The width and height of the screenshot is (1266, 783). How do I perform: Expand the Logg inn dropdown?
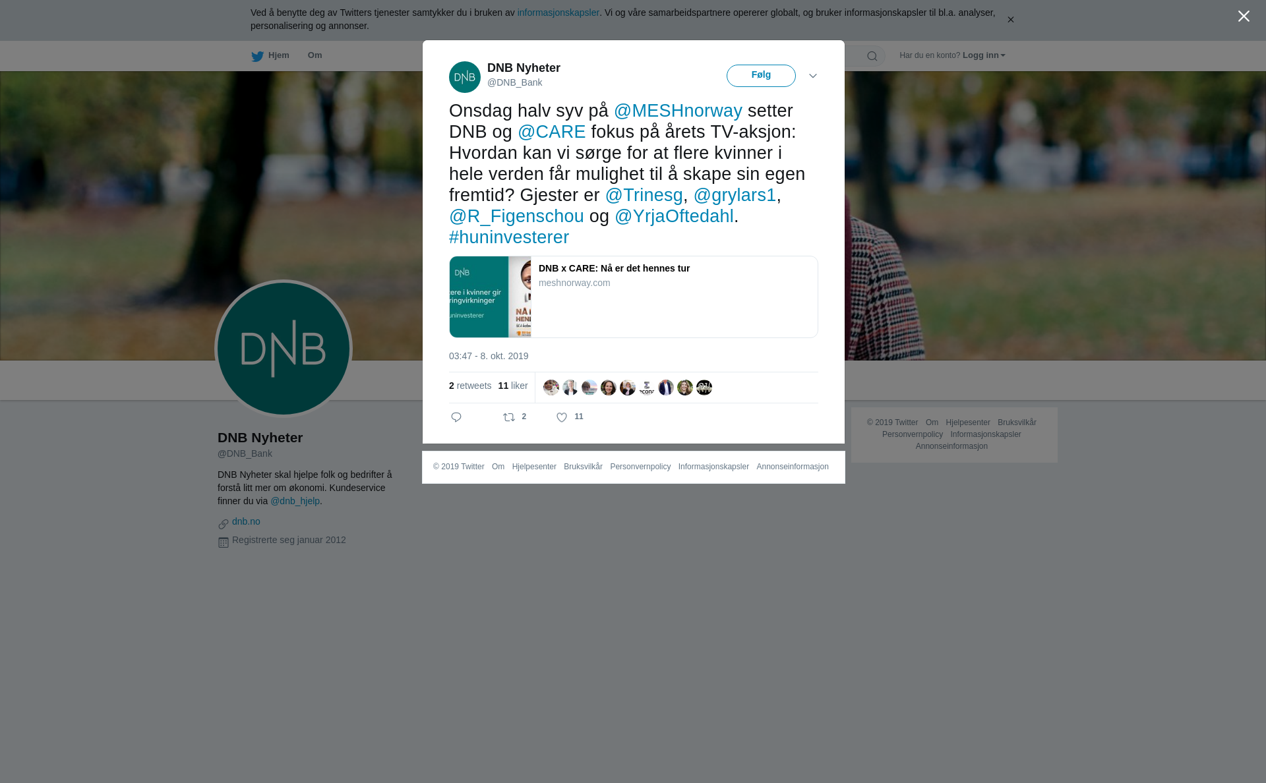tap(984, 55)
